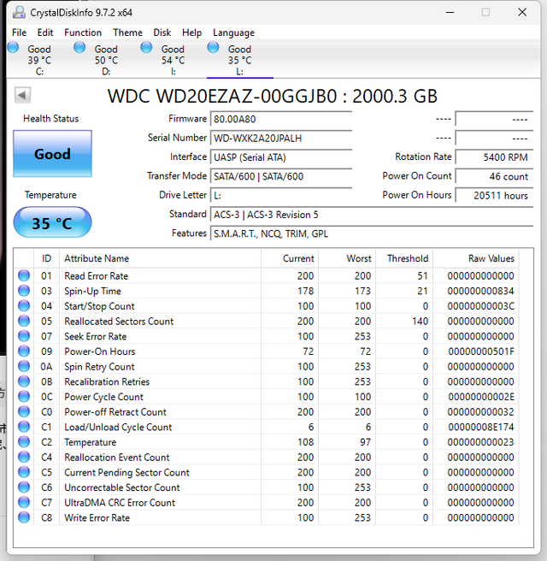547x561 pixels.
Task: Click status orb for Power-On Hours row
Action: click(x=24, y=351)
